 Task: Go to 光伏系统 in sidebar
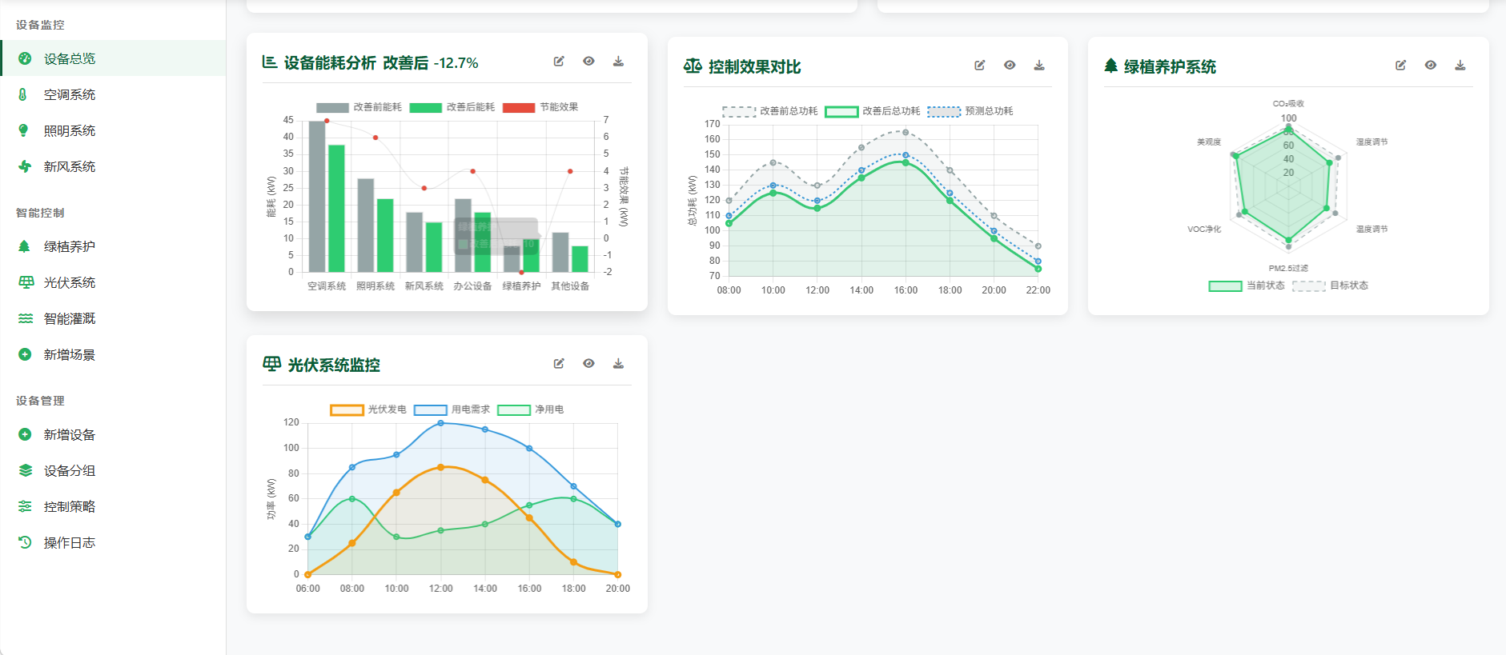click(x=70, y=282)
